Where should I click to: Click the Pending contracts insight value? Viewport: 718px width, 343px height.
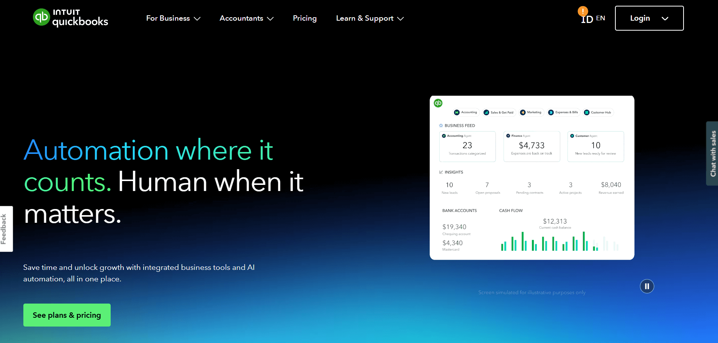pyautogui.click(x=529, y=185)
